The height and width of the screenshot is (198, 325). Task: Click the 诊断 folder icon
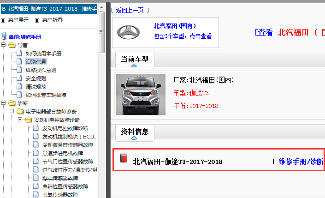[x=12, y=103]
